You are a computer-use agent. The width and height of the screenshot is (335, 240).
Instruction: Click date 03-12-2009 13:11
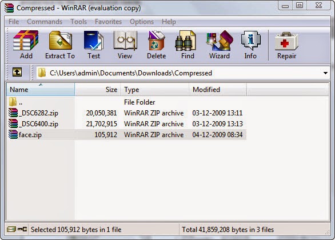217,113
